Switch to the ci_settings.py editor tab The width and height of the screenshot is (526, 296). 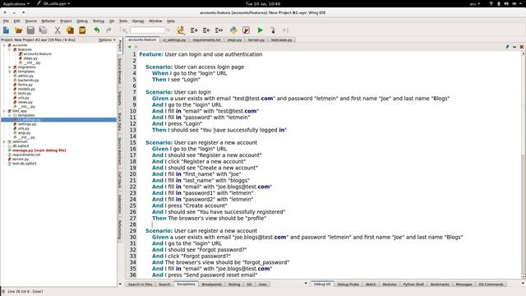coord(174,39)
